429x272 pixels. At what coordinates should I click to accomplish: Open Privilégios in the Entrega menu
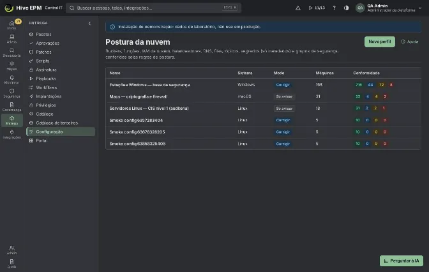pyautogui.click(x=61, y=105)
